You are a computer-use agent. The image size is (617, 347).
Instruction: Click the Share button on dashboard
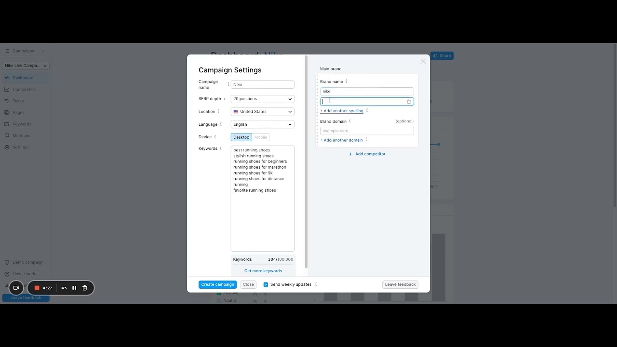click(x=442, y=55)
